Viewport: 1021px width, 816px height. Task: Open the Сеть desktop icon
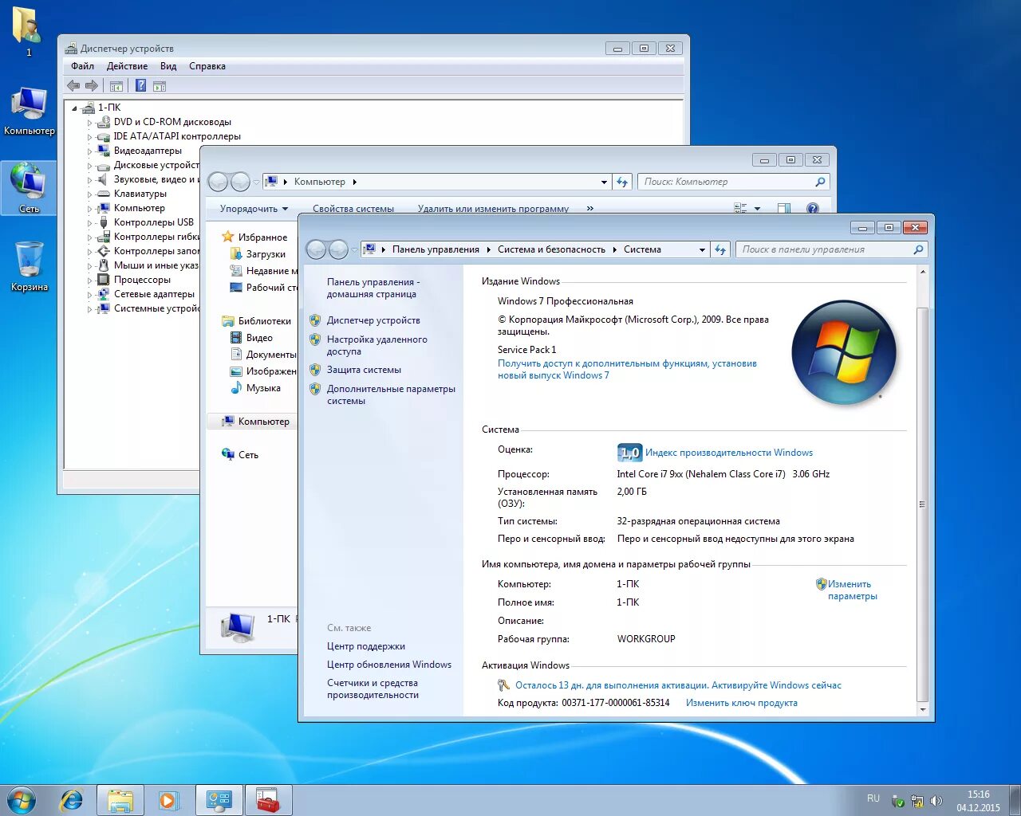[30, 188]
